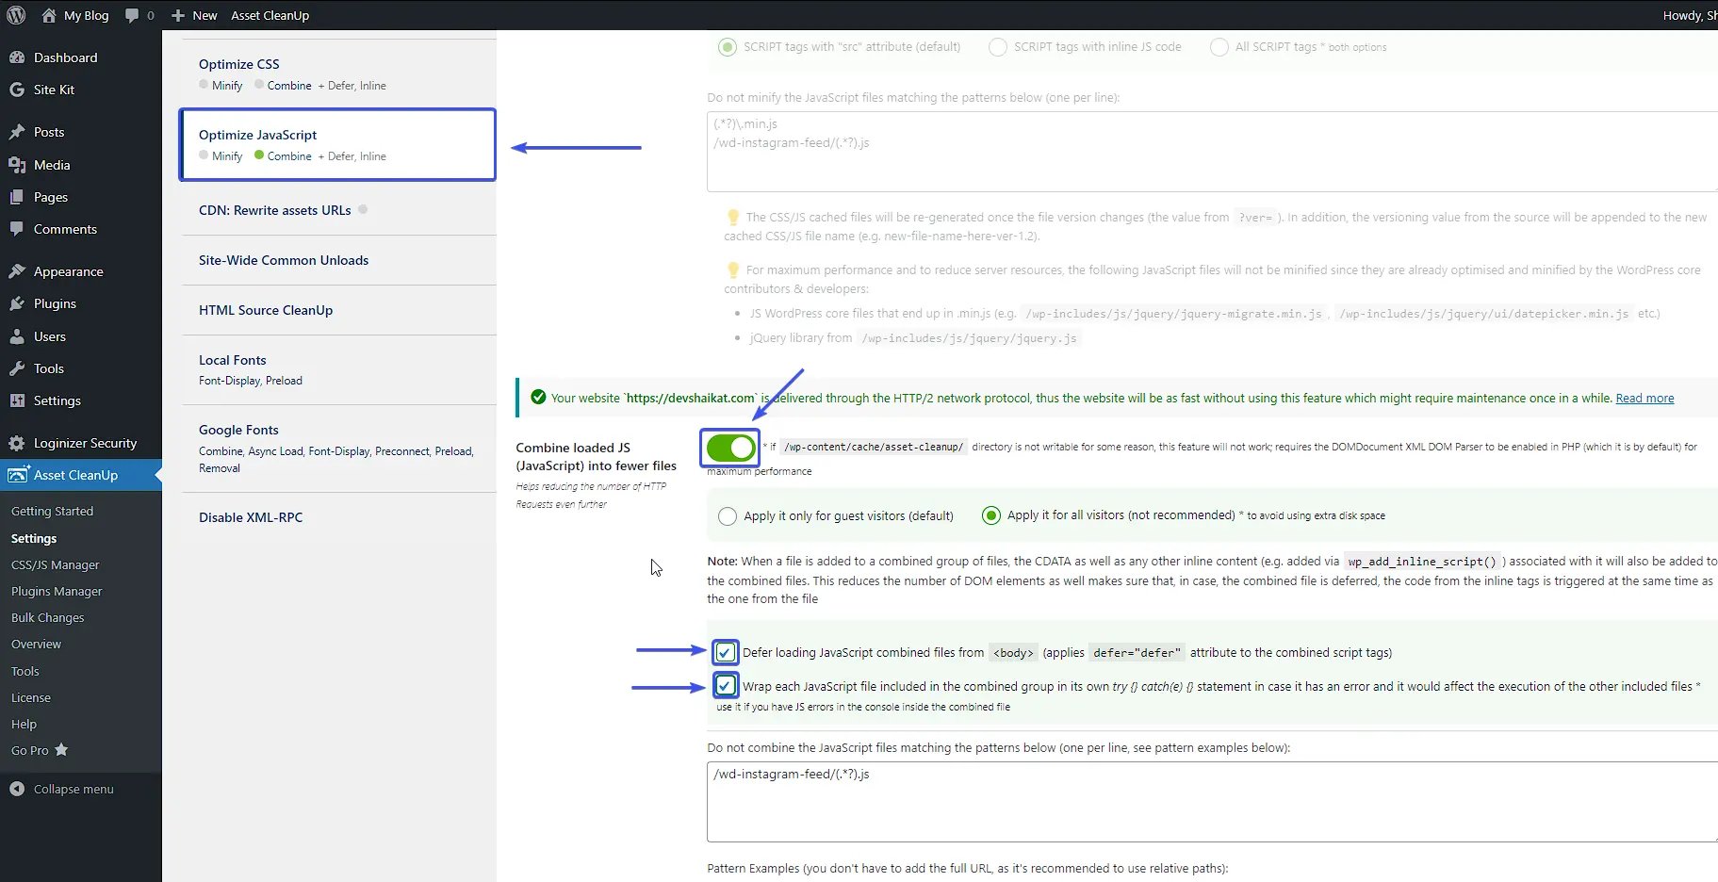Toggle Defer loading JavaScript combined files checkbox

pos(725,652)
